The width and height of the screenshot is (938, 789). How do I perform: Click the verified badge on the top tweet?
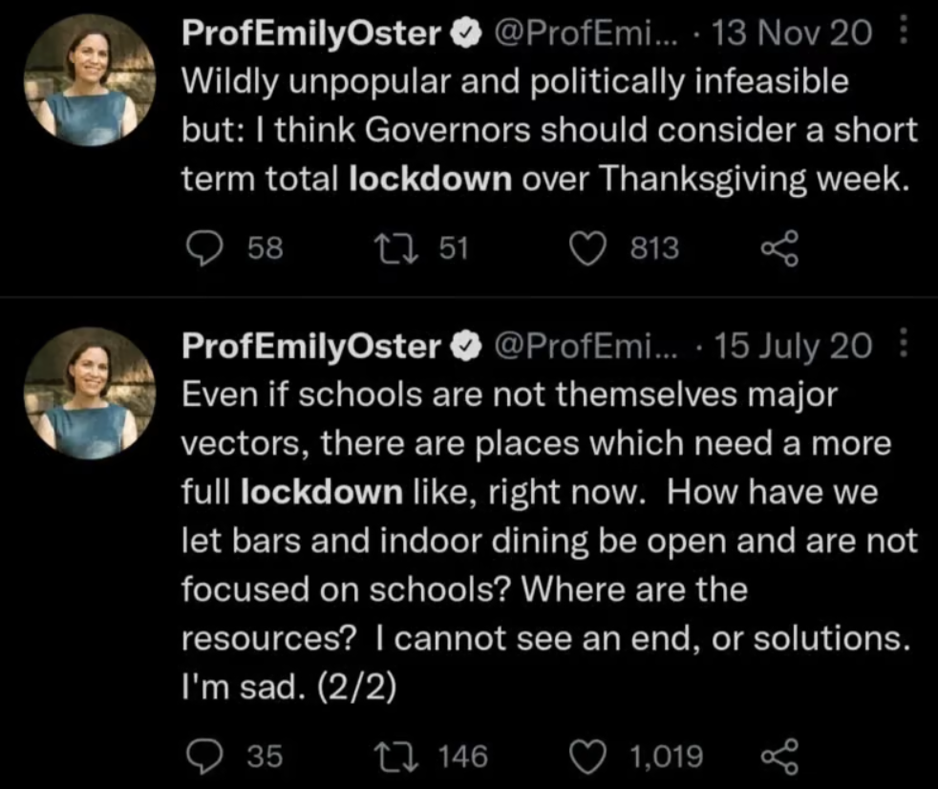tap(463, 34)
